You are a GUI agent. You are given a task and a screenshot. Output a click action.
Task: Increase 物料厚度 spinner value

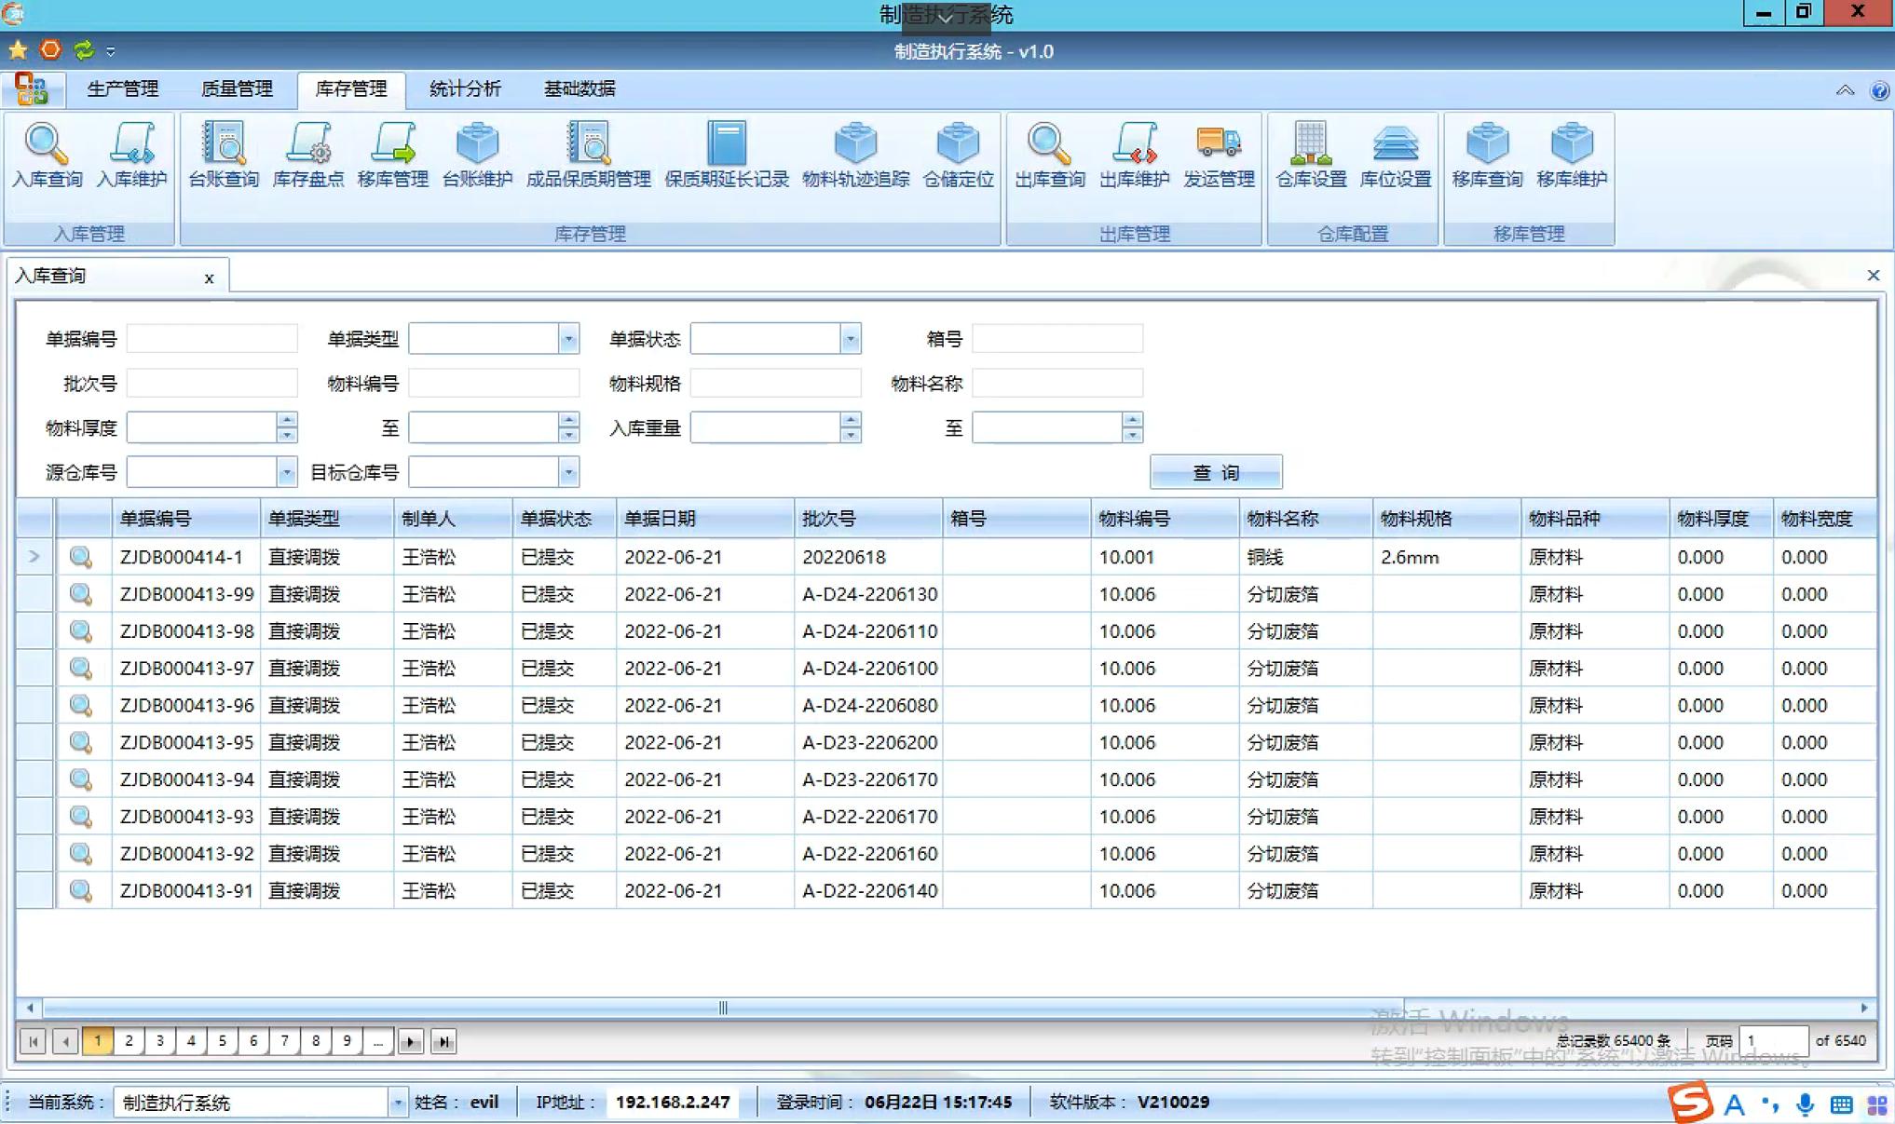287,421
